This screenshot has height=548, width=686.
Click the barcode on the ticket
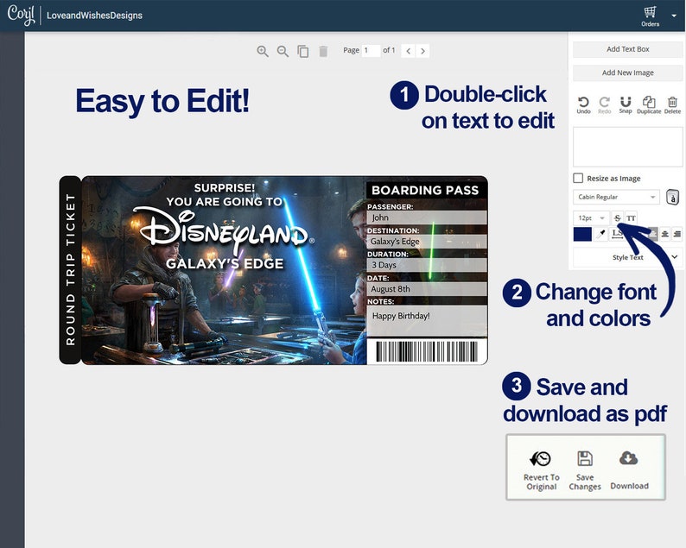tap(427, 351)
